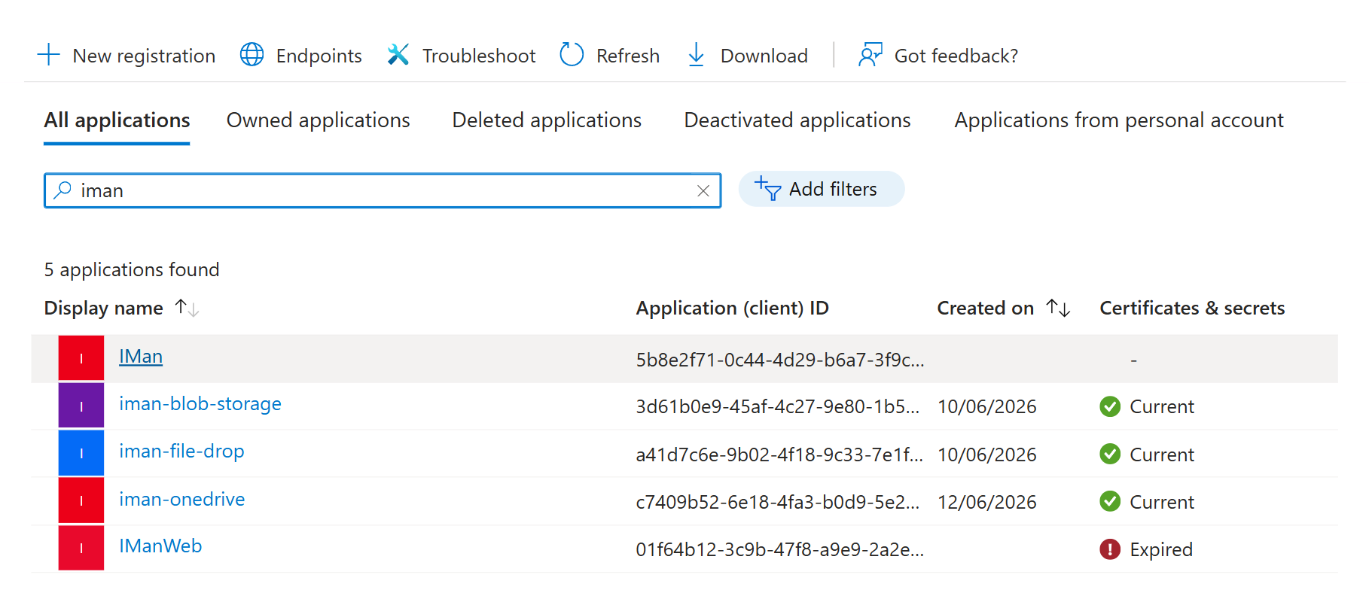Click client ID starting with c7409b52
Image resolution: width=1369 pixels, height=599 pixels.
coord(778,502)
